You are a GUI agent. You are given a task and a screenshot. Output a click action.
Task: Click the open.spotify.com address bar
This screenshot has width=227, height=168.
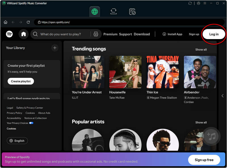point(129,22)
